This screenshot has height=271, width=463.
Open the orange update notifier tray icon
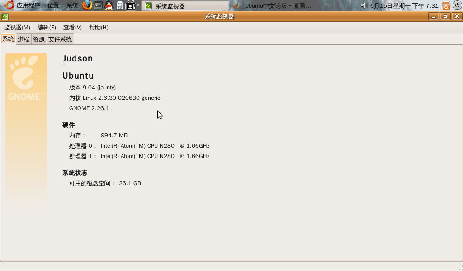pyautogui.click(x=446, y=5)
